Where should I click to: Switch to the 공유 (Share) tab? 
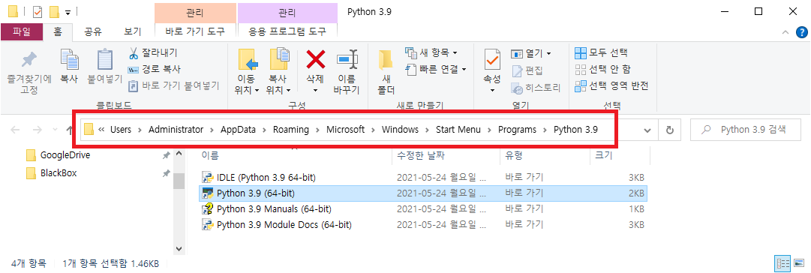(x=92, y=32)
